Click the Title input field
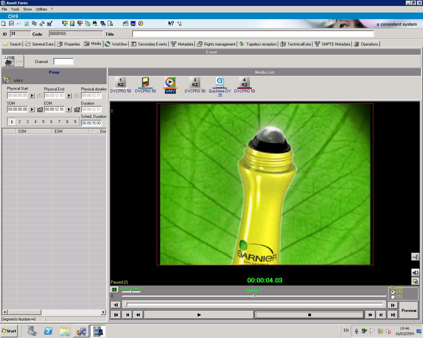The width and height of the screenshot is (423, 338). tap(253, 34)
